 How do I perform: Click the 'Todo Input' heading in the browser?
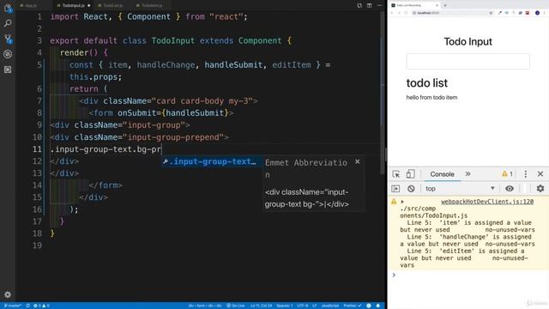pyautogui.click(x=468, y=41)
